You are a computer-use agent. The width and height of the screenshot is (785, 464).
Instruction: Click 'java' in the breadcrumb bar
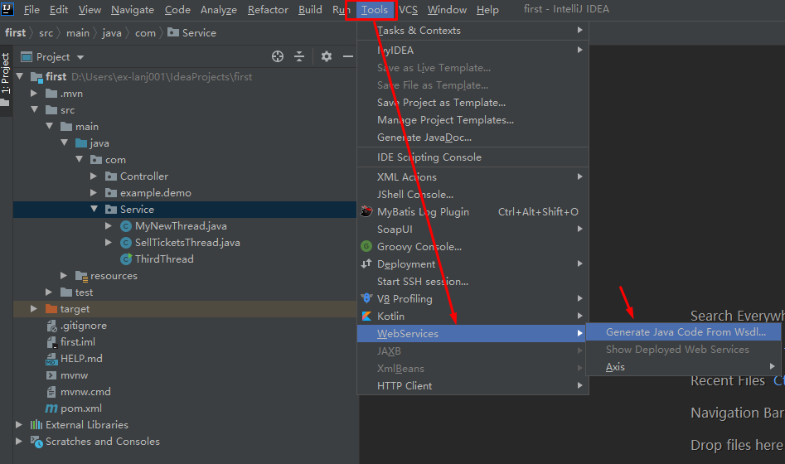click(x=112, y=33)
